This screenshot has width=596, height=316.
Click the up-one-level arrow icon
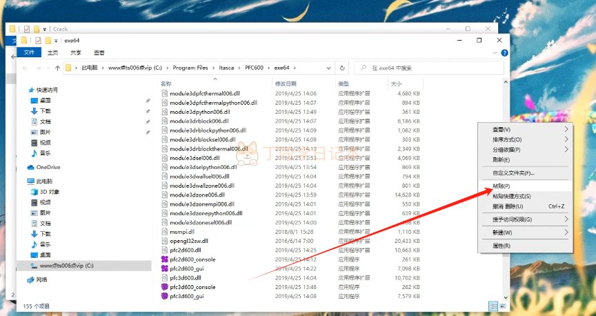57,68
